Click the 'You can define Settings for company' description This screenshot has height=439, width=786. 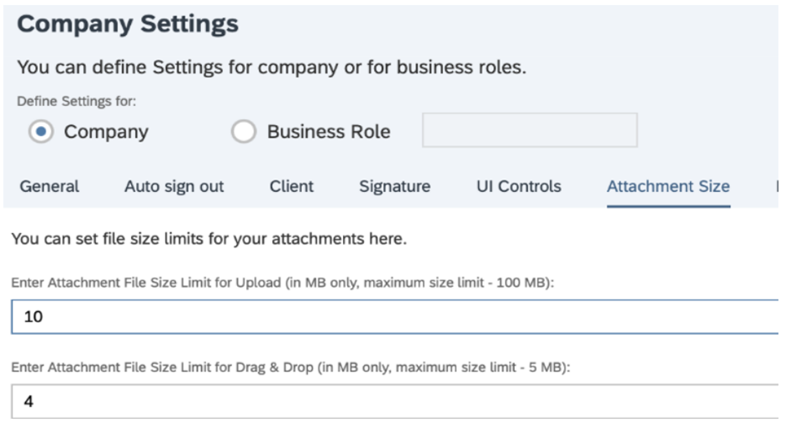tap(271, 68)
